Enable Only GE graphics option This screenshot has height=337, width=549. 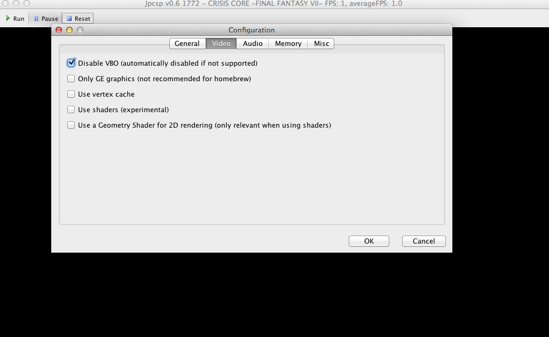click(71, 79)
